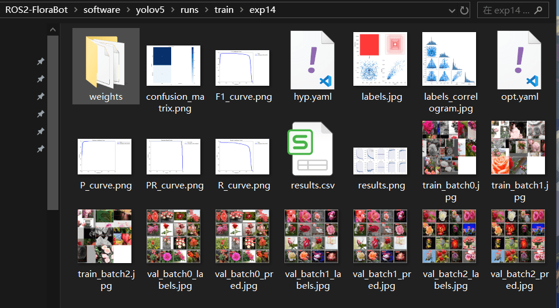Open the results.csv spreadsheet file
Viewport: 559px width, 308px height.
point(313,151)
